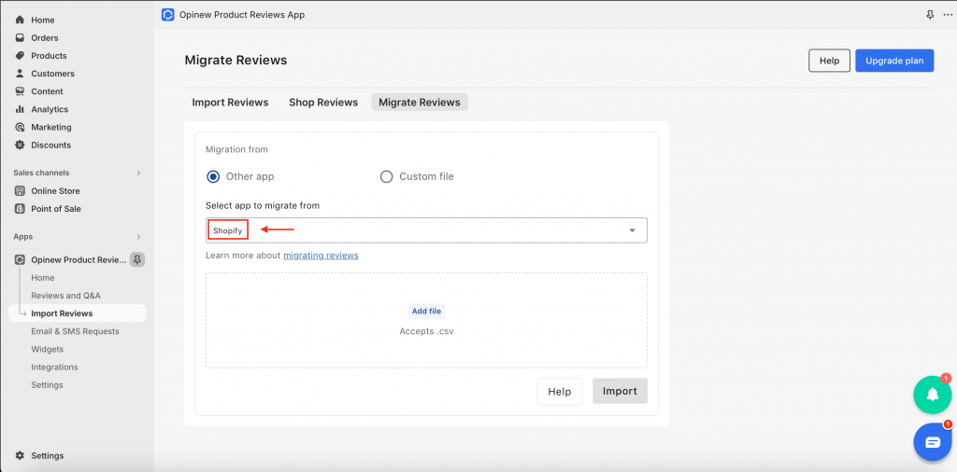Image resolution: width=957 pixels, height=472 pixels.
Task: Click the dropdown arrow of app selector
Action: [633, 230]
